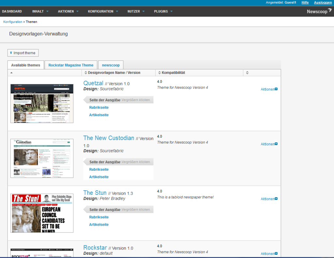334x258 pixels.
Task: Click the Newscoop logo arrow icon
Action: [x=329, y=10]
